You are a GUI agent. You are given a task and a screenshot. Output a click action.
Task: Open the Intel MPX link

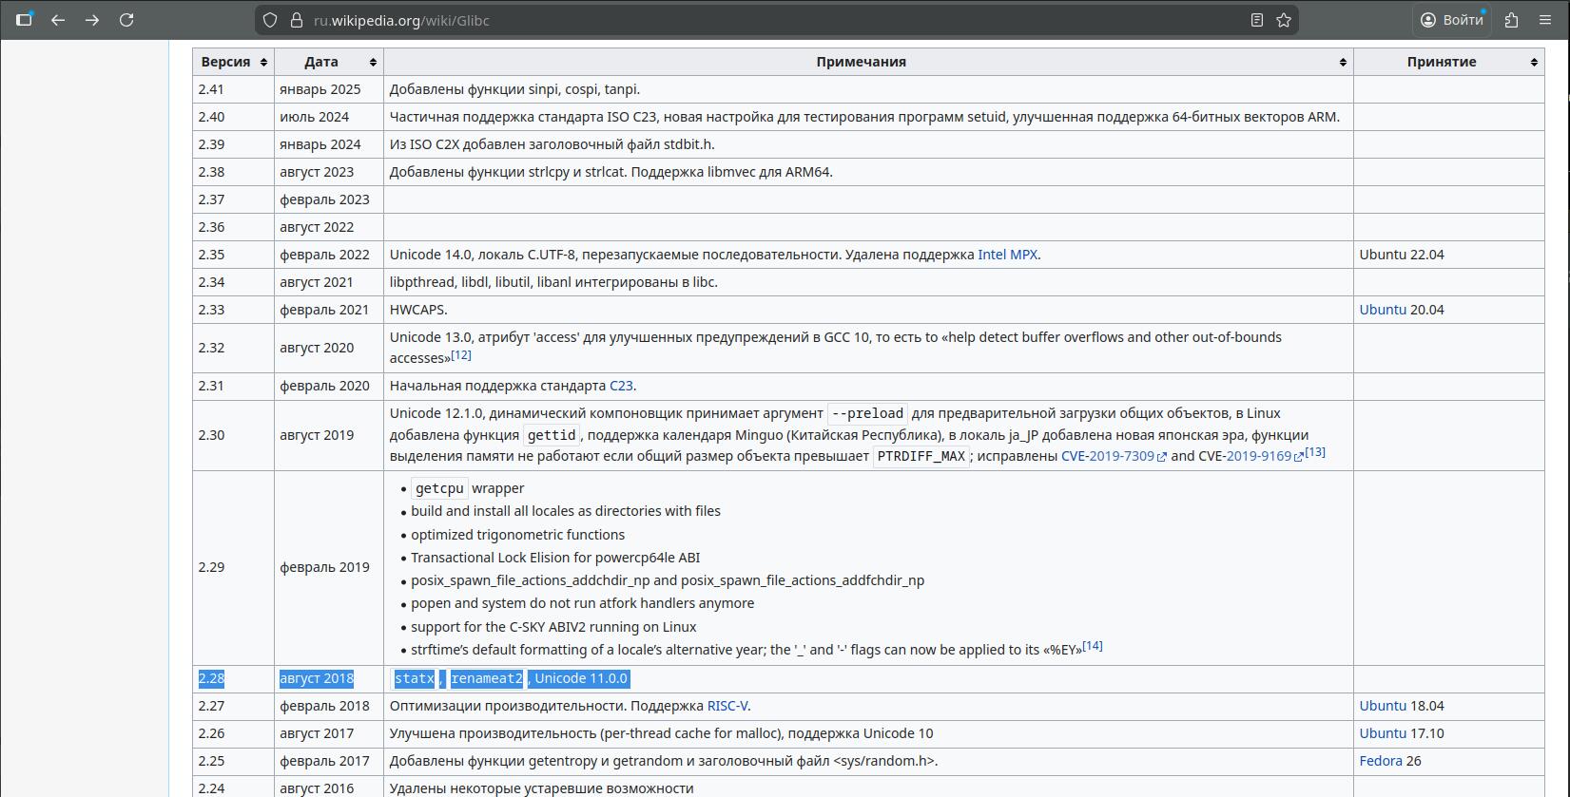click(x=1007, y=255)
